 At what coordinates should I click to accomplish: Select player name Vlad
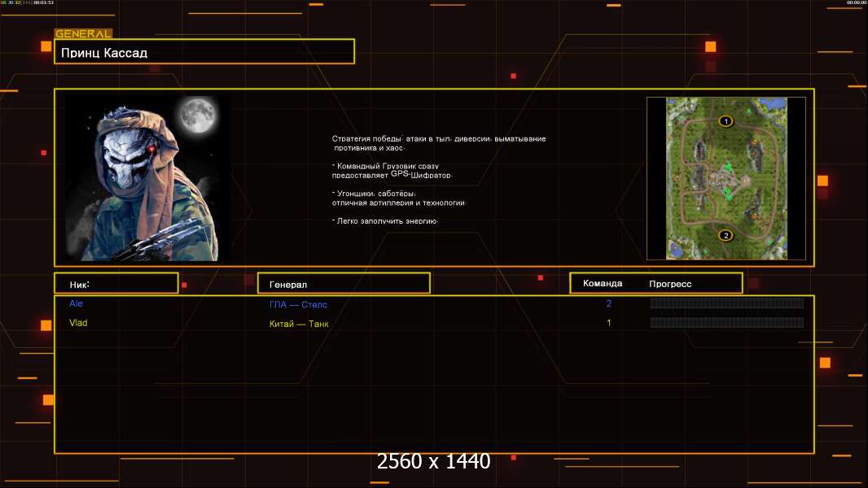(78, 323)
